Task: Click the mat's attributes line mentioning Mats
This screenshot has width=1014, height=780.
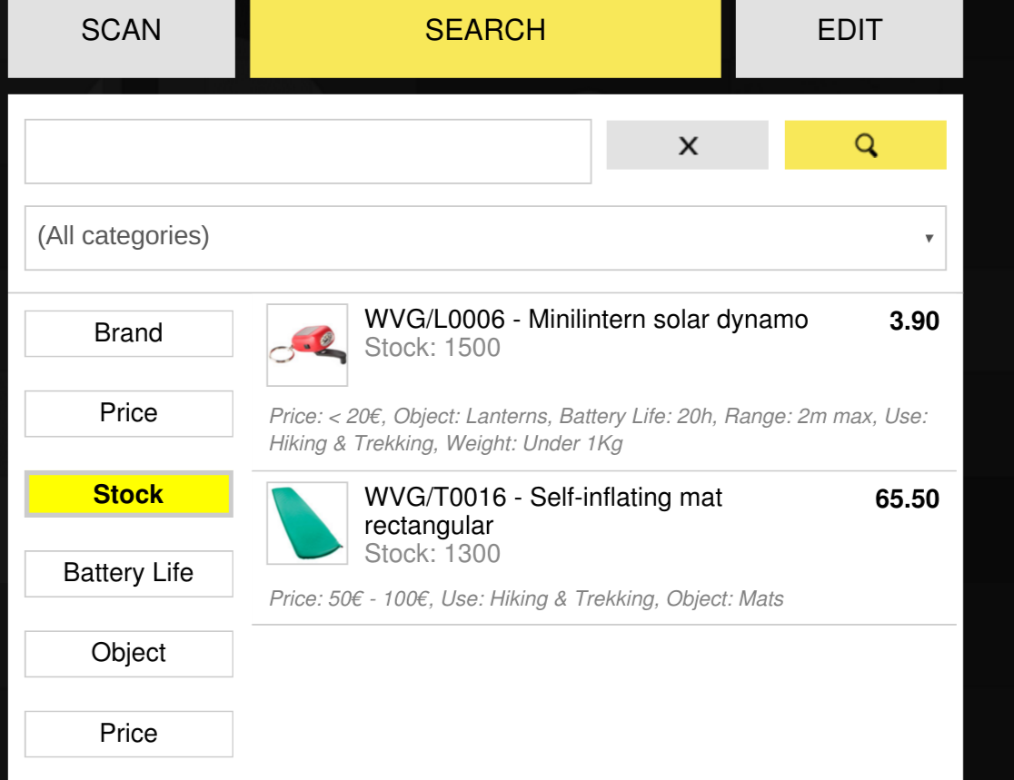Action: point(526,599)
